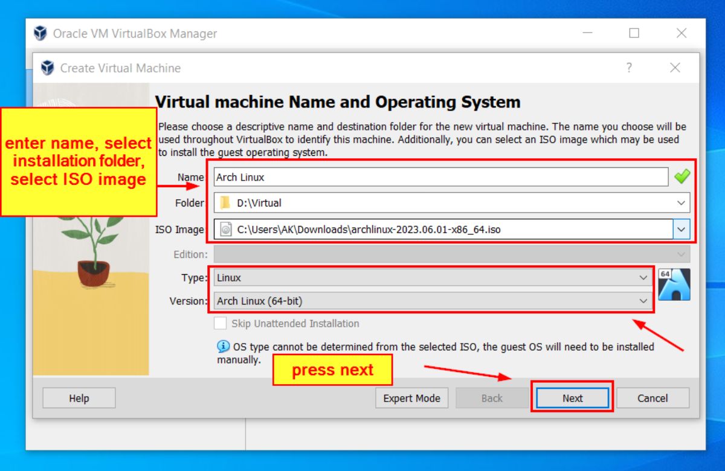This screenshot has height=471, width=725.
Task: Click the green checkmark beside the Name field
Action: point(682,176)
